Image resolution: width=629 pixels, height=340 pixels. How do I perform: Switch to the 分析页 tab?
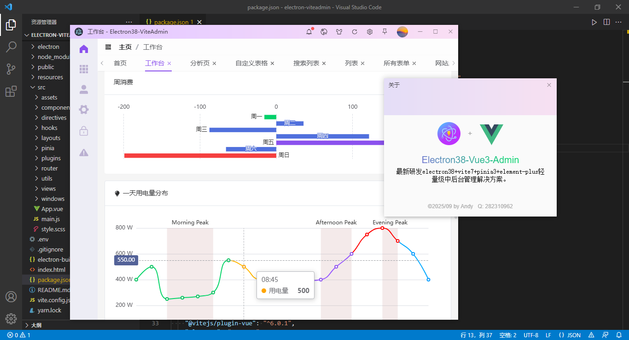(200, 63)
